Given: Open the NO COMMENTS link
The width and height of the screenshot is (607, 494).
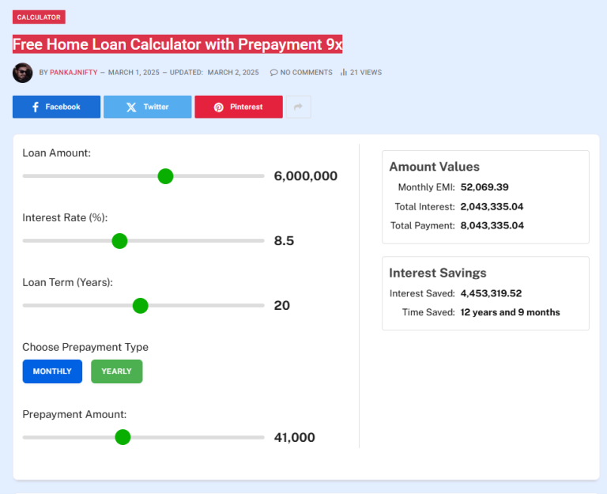Looking at the screenshot, I should point(306,73).
